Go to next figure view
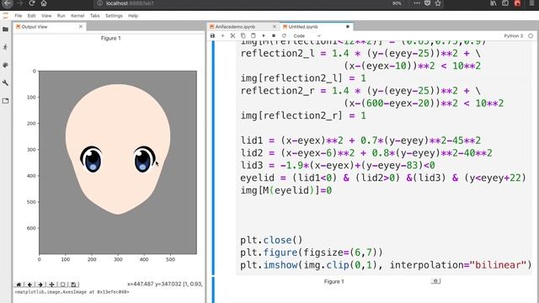The height and width of the screenshot is (303, 539). [40, 284]
